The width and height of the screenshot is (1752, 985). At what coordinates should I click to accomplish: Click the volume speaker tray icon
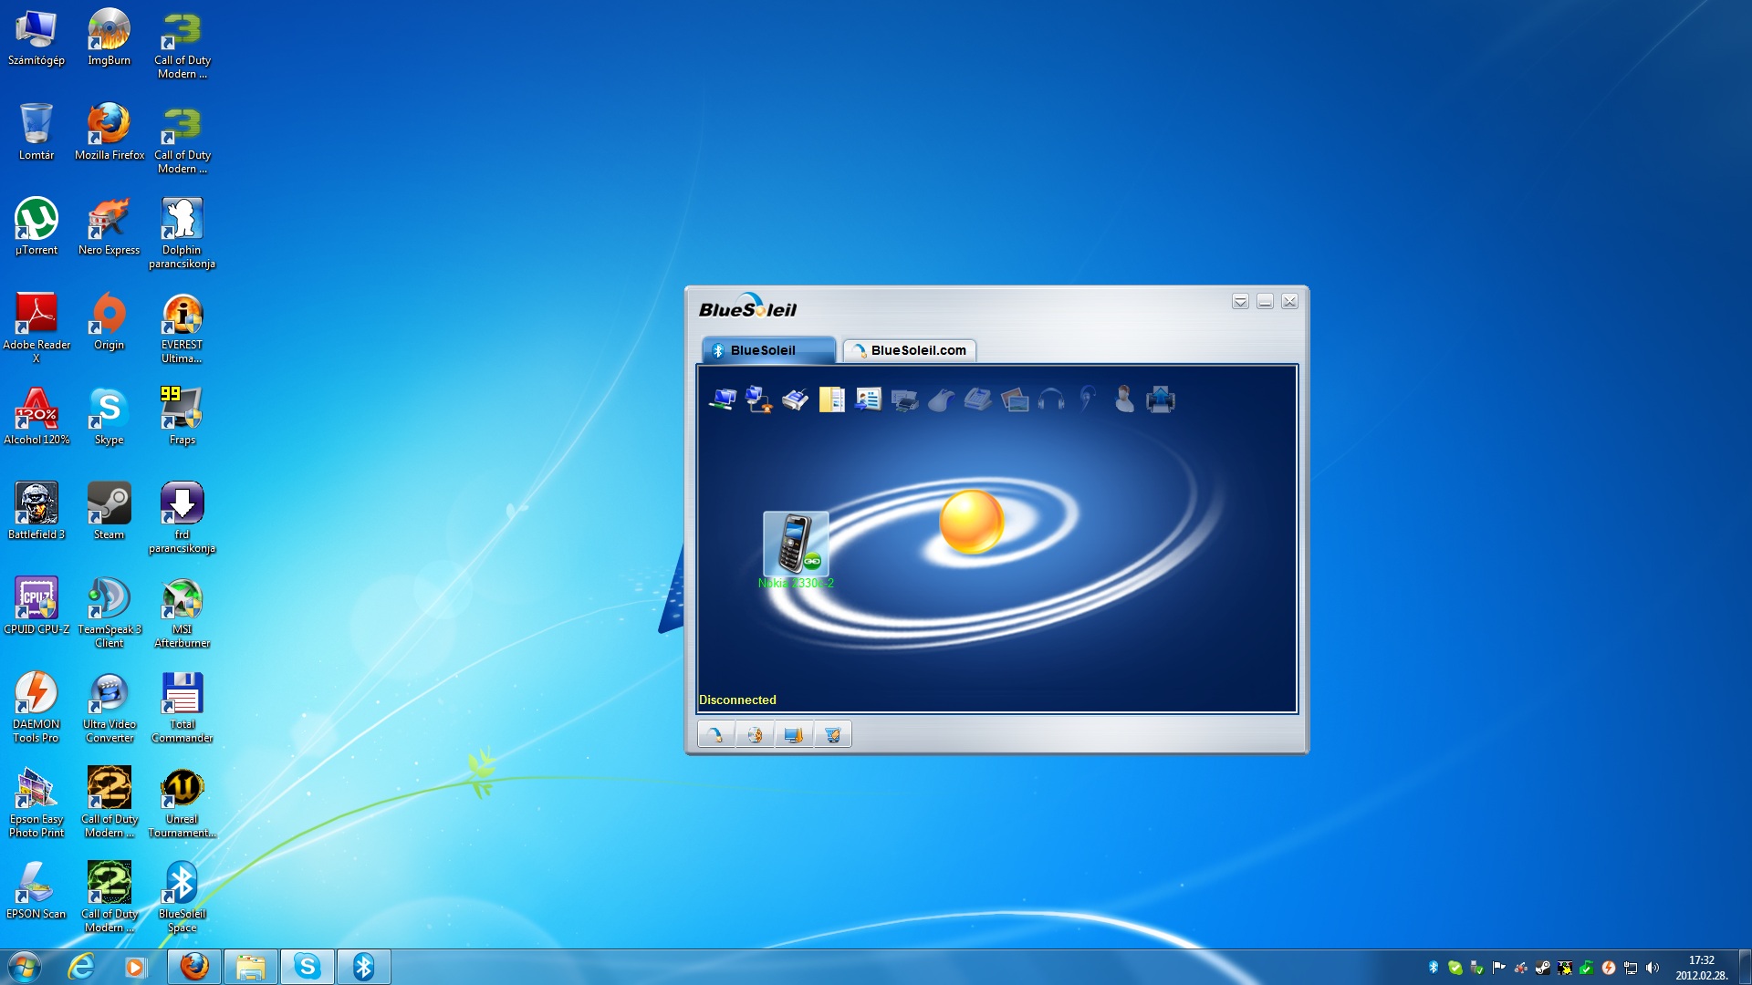click(x=1653, y=968)
